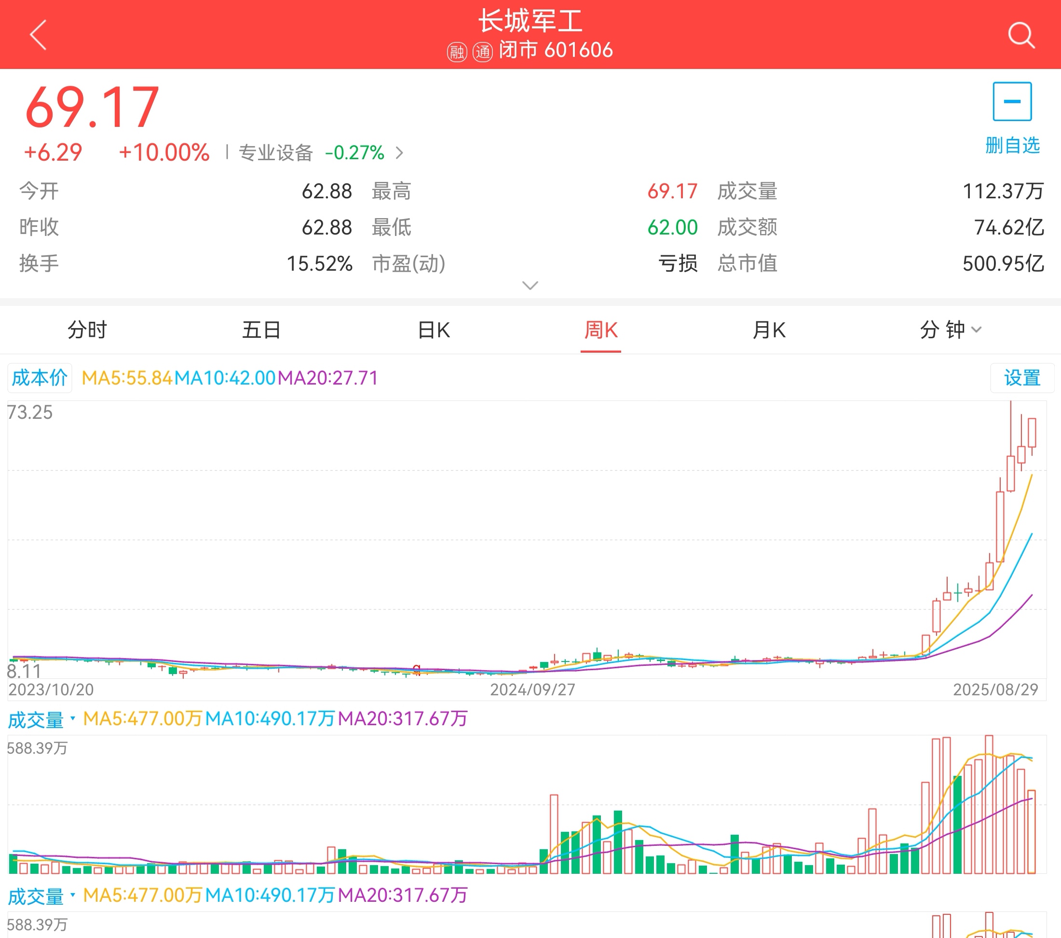The image size is (1061, 938).
Task: Tap the MA10:42.00 indicator label
Action: (x=225, y=378)
